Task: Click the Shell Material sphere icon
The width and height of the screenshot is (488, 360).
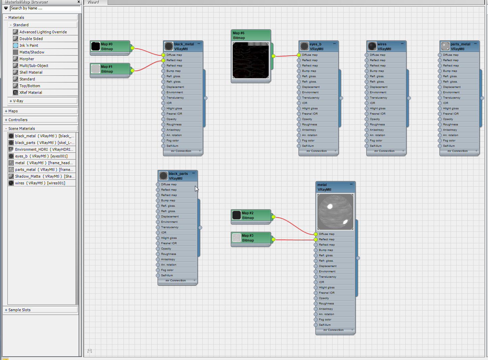Action: 15,72
